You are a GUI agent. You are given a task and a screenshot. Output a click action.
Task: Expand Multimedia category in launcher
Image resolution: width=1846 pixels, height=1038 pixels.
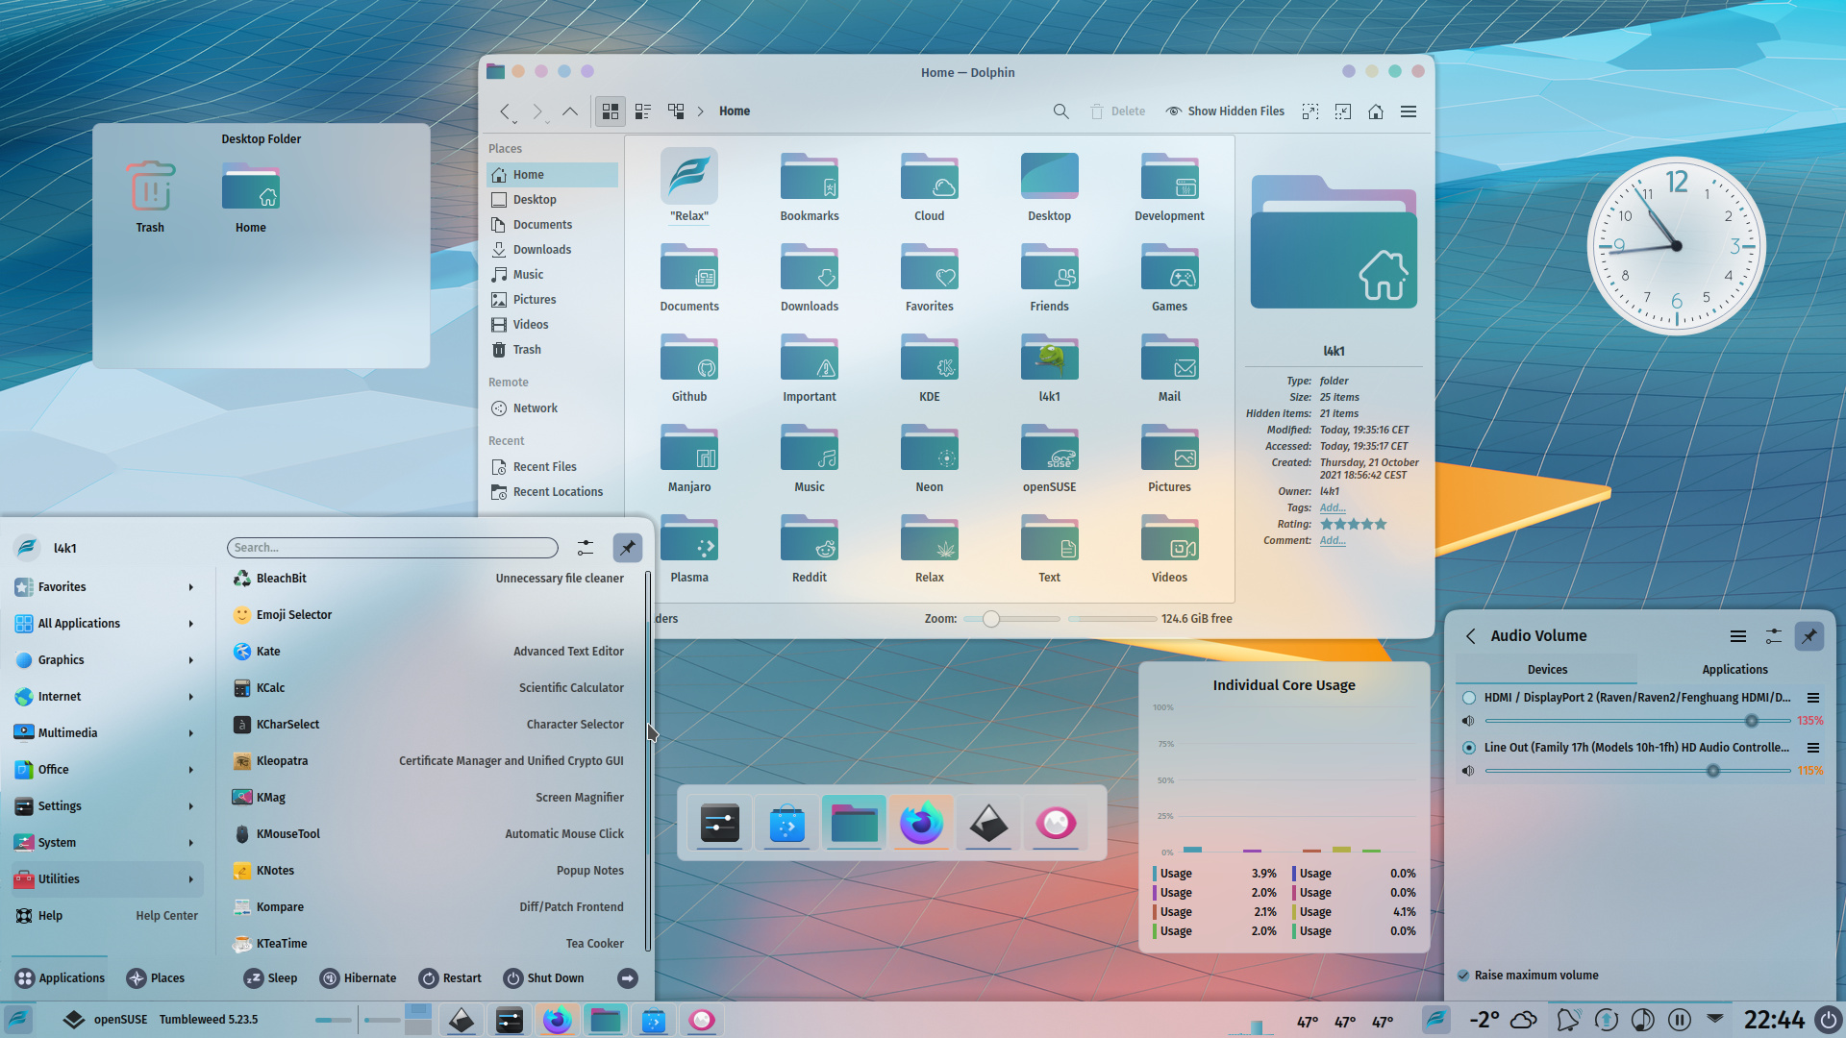tap(106, 733)
